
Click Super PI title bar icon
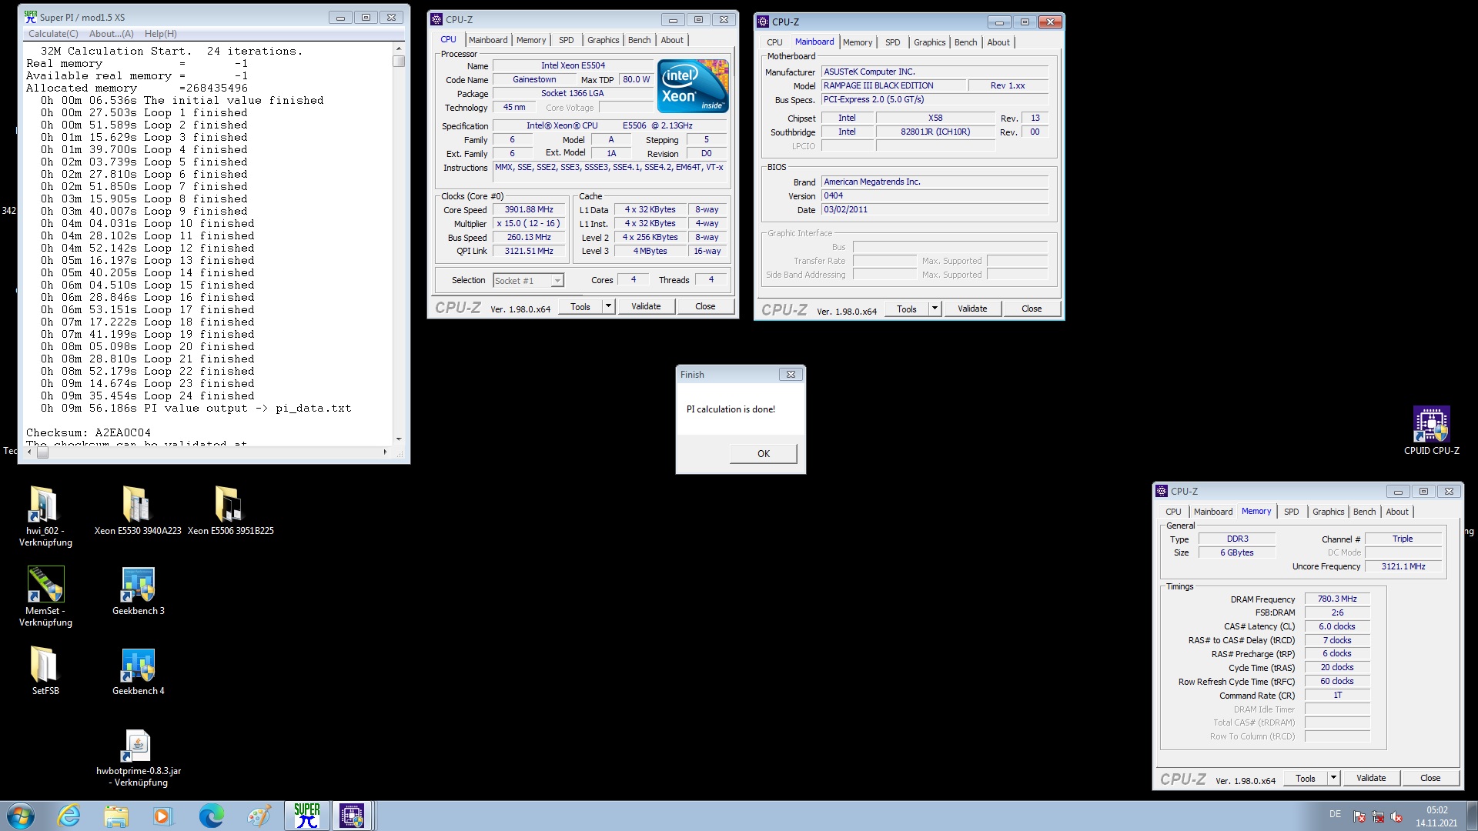[x=31, y=17]
